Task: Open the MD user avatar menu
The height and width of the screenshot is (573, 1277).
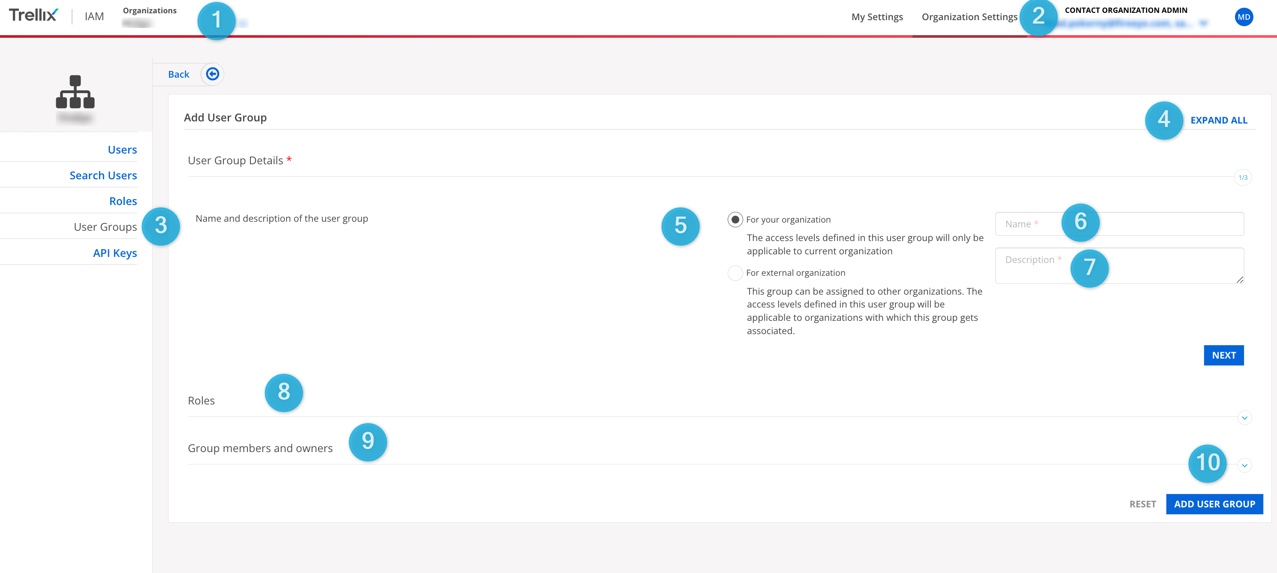Action: [1244, 16]
